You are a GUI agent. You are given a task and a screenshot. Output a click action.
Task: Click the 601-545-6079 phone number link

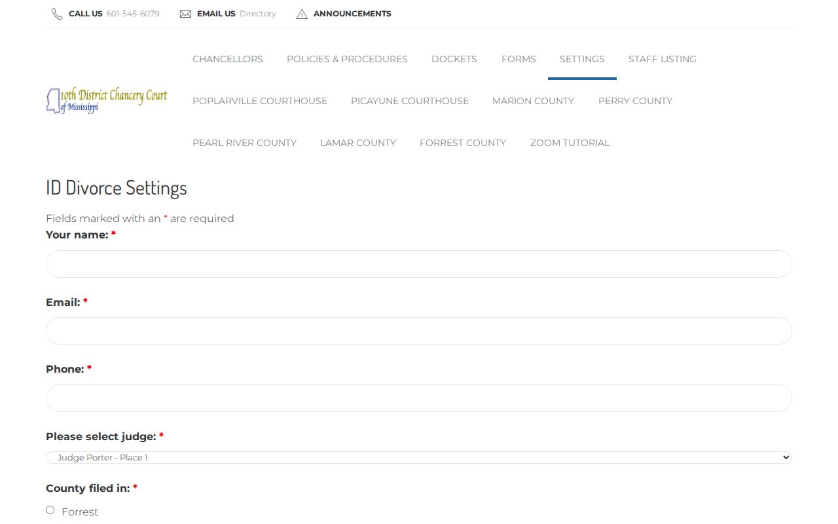133,14
